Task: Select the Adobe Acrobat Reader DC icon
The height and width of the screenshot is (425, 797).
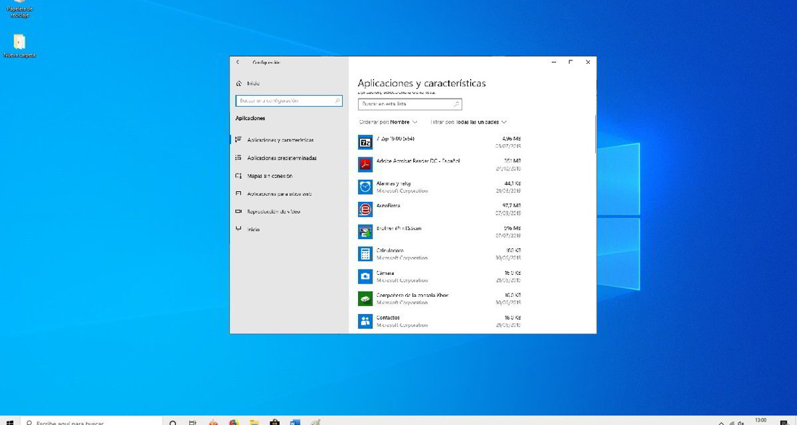Action: pos(365,165)
